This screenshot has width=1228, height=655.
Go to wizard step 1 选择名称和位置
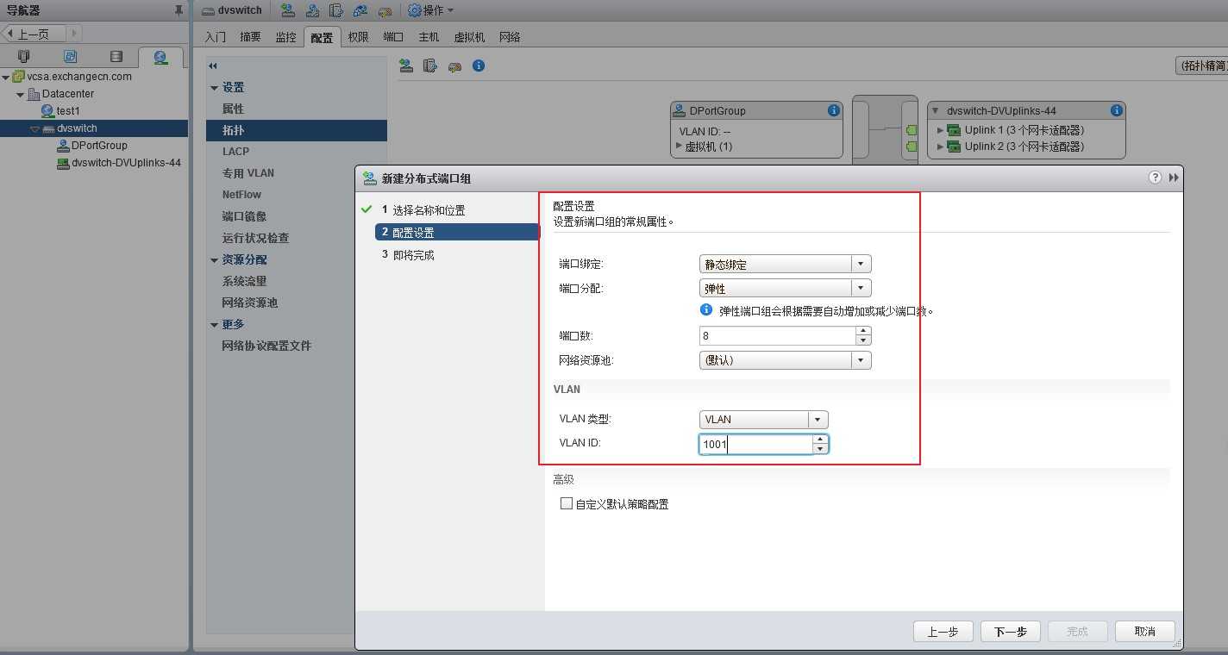tap(429, 210)
